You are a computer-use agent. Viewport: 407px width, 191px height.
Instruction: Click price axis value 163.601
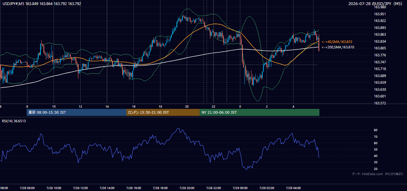click(x=380, y=96)
